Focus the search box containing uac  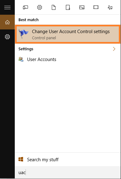pyautogui.click(x=68, y=172)
